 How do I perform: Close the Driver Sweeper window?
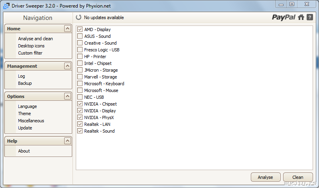tap(307, 4)
